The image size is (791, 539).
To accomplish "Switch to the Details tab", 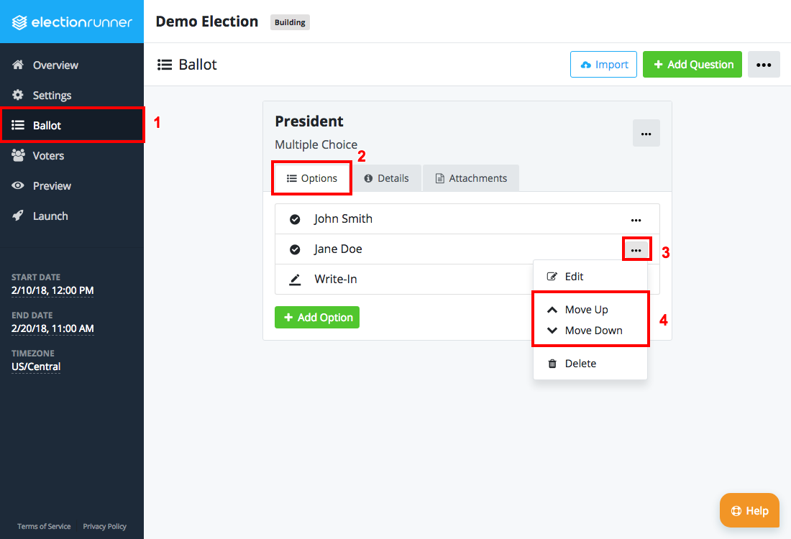I will click(x=387, y=178).
